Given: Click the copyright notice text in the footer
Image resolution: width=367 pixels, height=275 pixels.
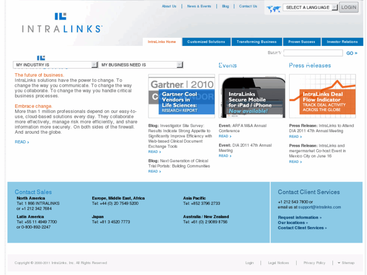Looking at the screenshot, I should [61, 263].
